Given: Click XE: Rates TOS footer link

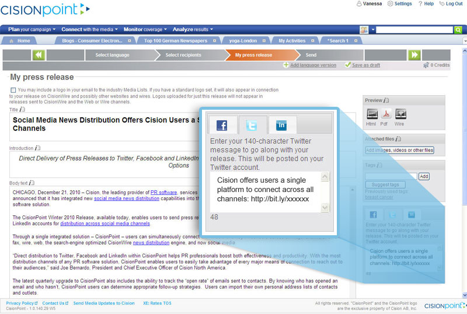Looking at the screenshot, I should click(157, 303).
